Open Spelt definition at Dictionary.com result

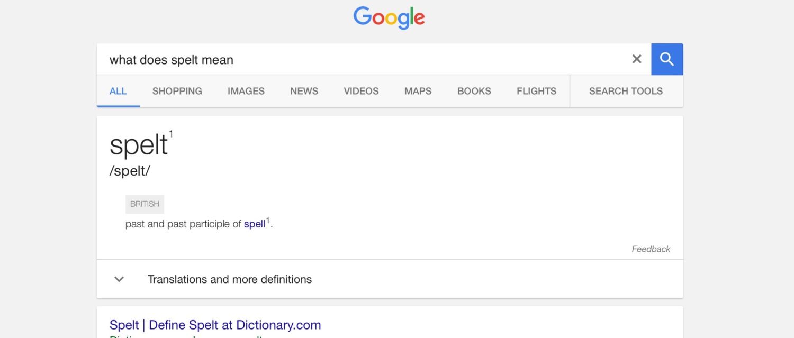point(215,325)
